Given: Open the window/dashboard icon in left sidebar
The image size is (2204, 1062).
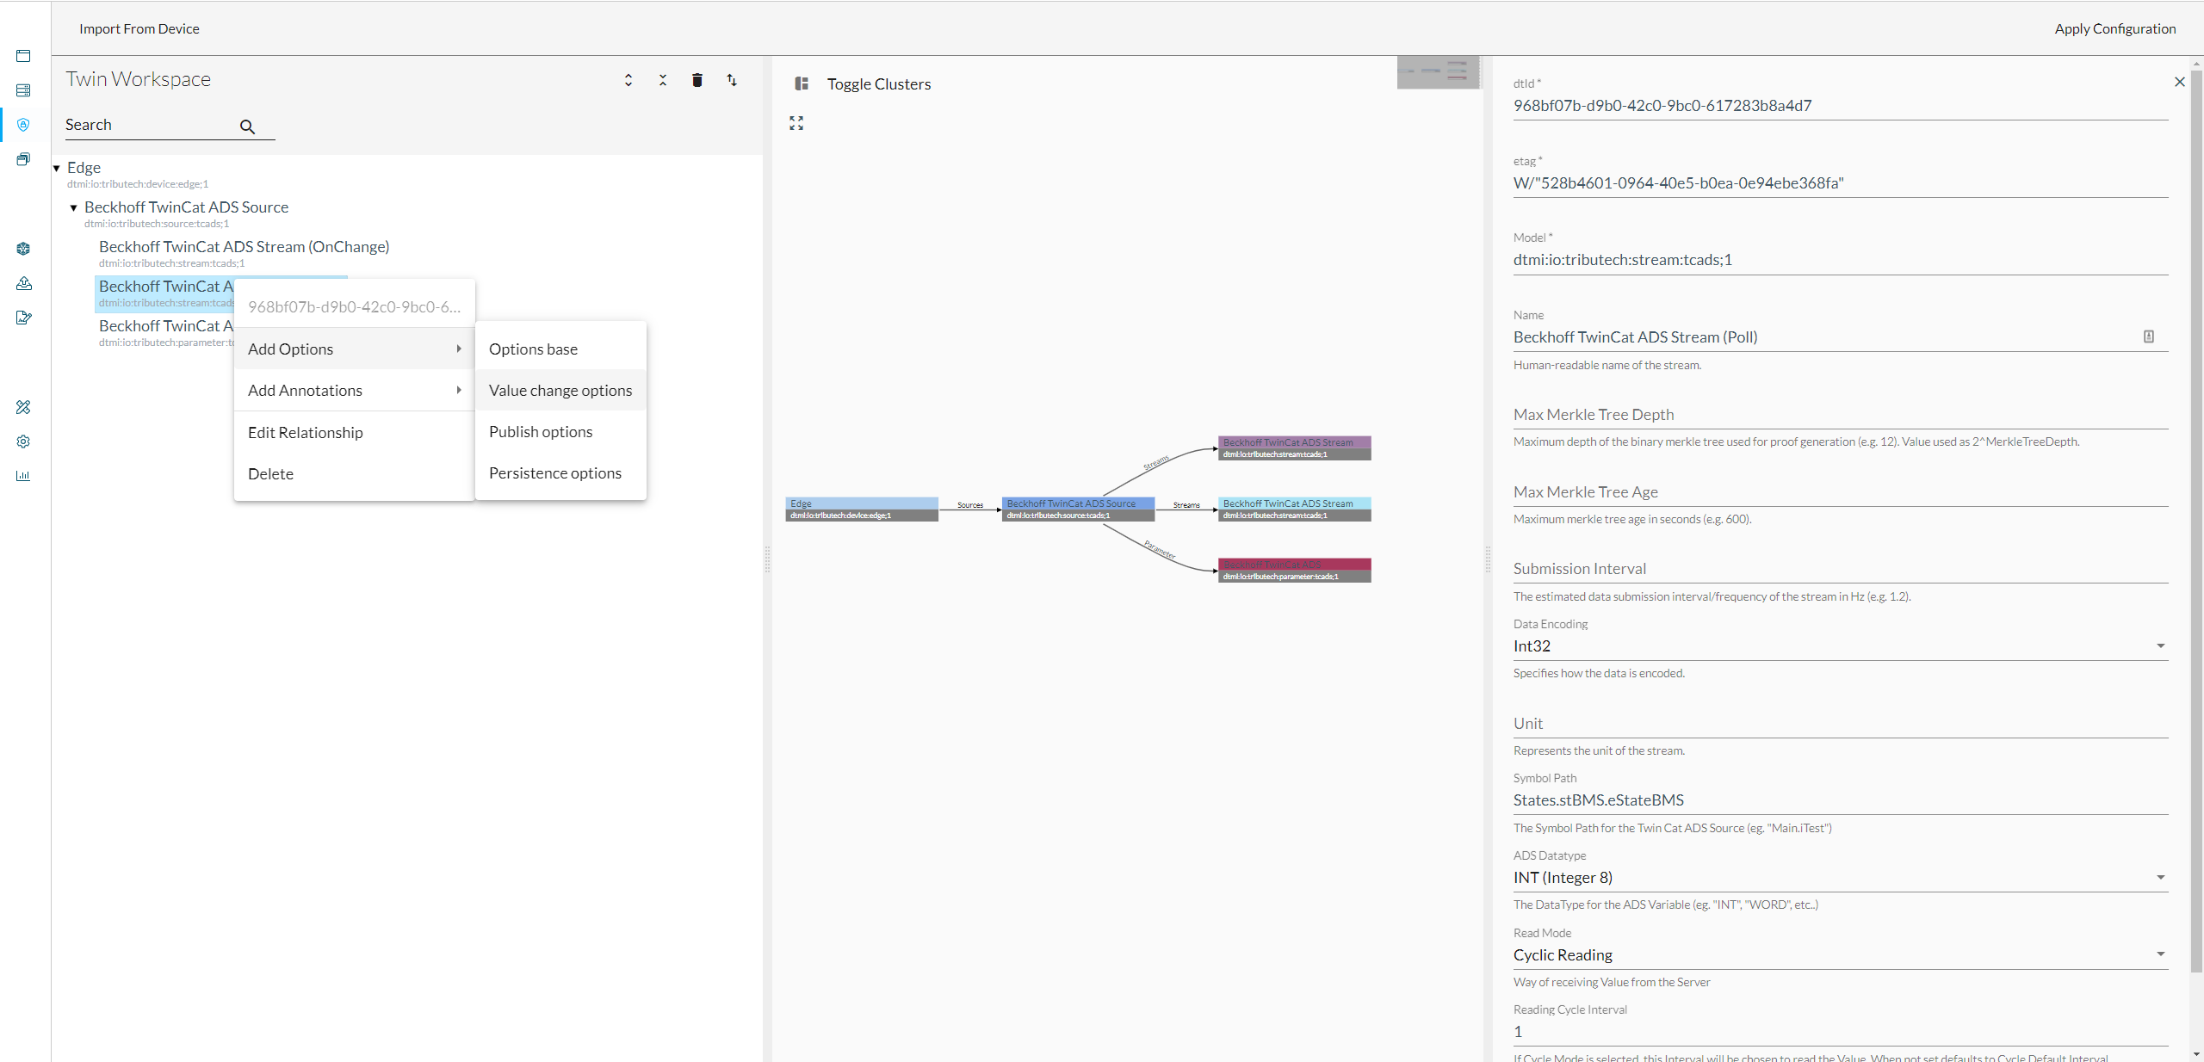Looking at the screenshot, I should click(23, 56).
